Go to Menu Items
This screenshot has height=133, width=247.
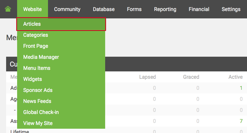coord(37,68)
